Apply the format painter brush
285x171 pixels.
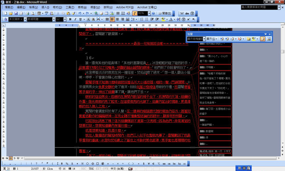(74, 13)
